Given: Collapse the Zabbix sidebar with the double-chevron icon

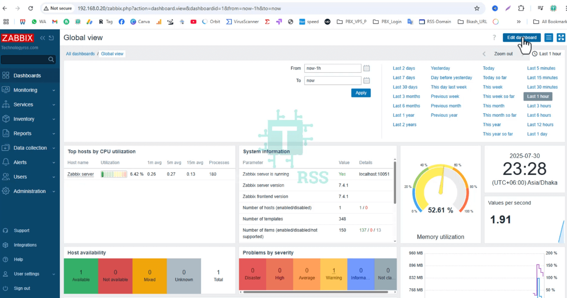Looking at the screenshot, I should [42, 38].
